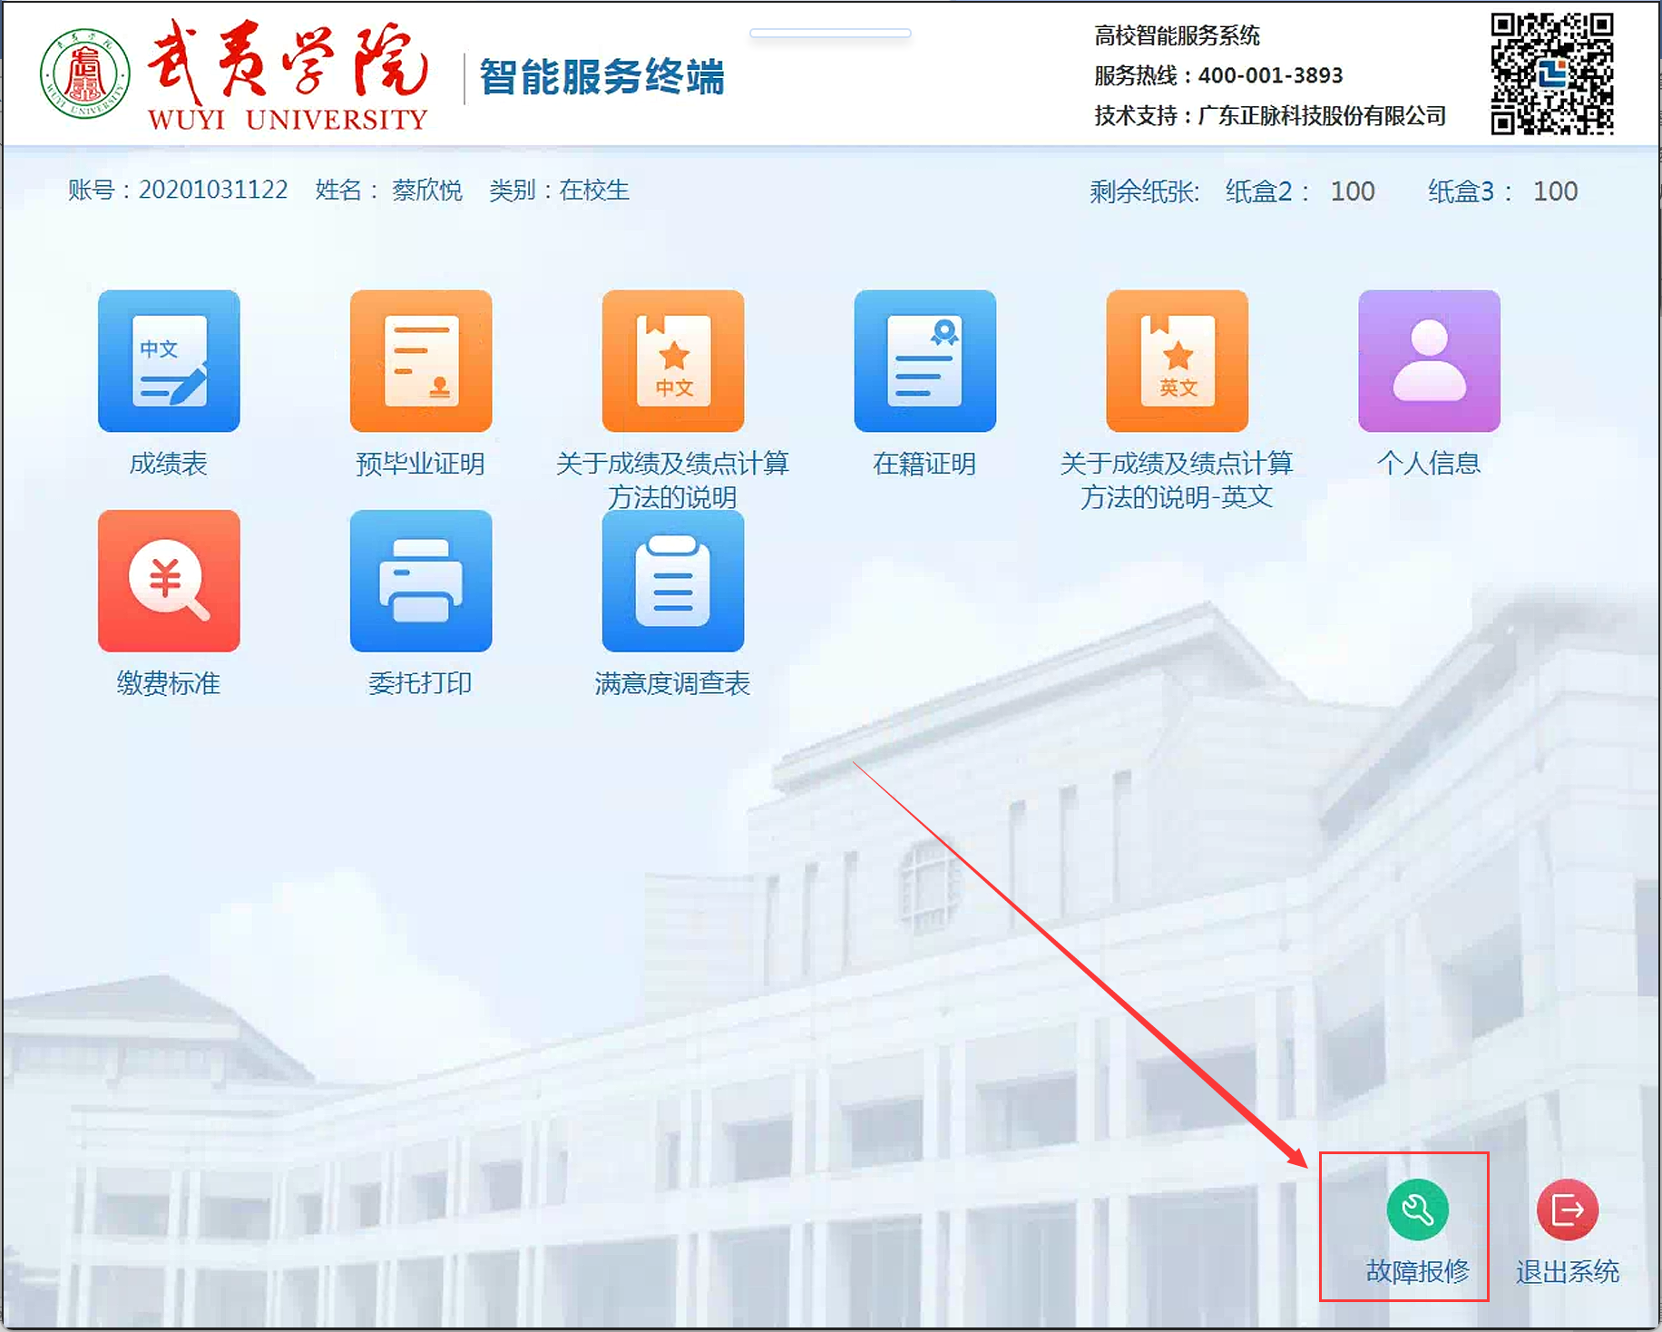Click the 高校智能服务系统 header text
The width and height of the screenshot is (1662, 1332).
[x=1177, y=35]
